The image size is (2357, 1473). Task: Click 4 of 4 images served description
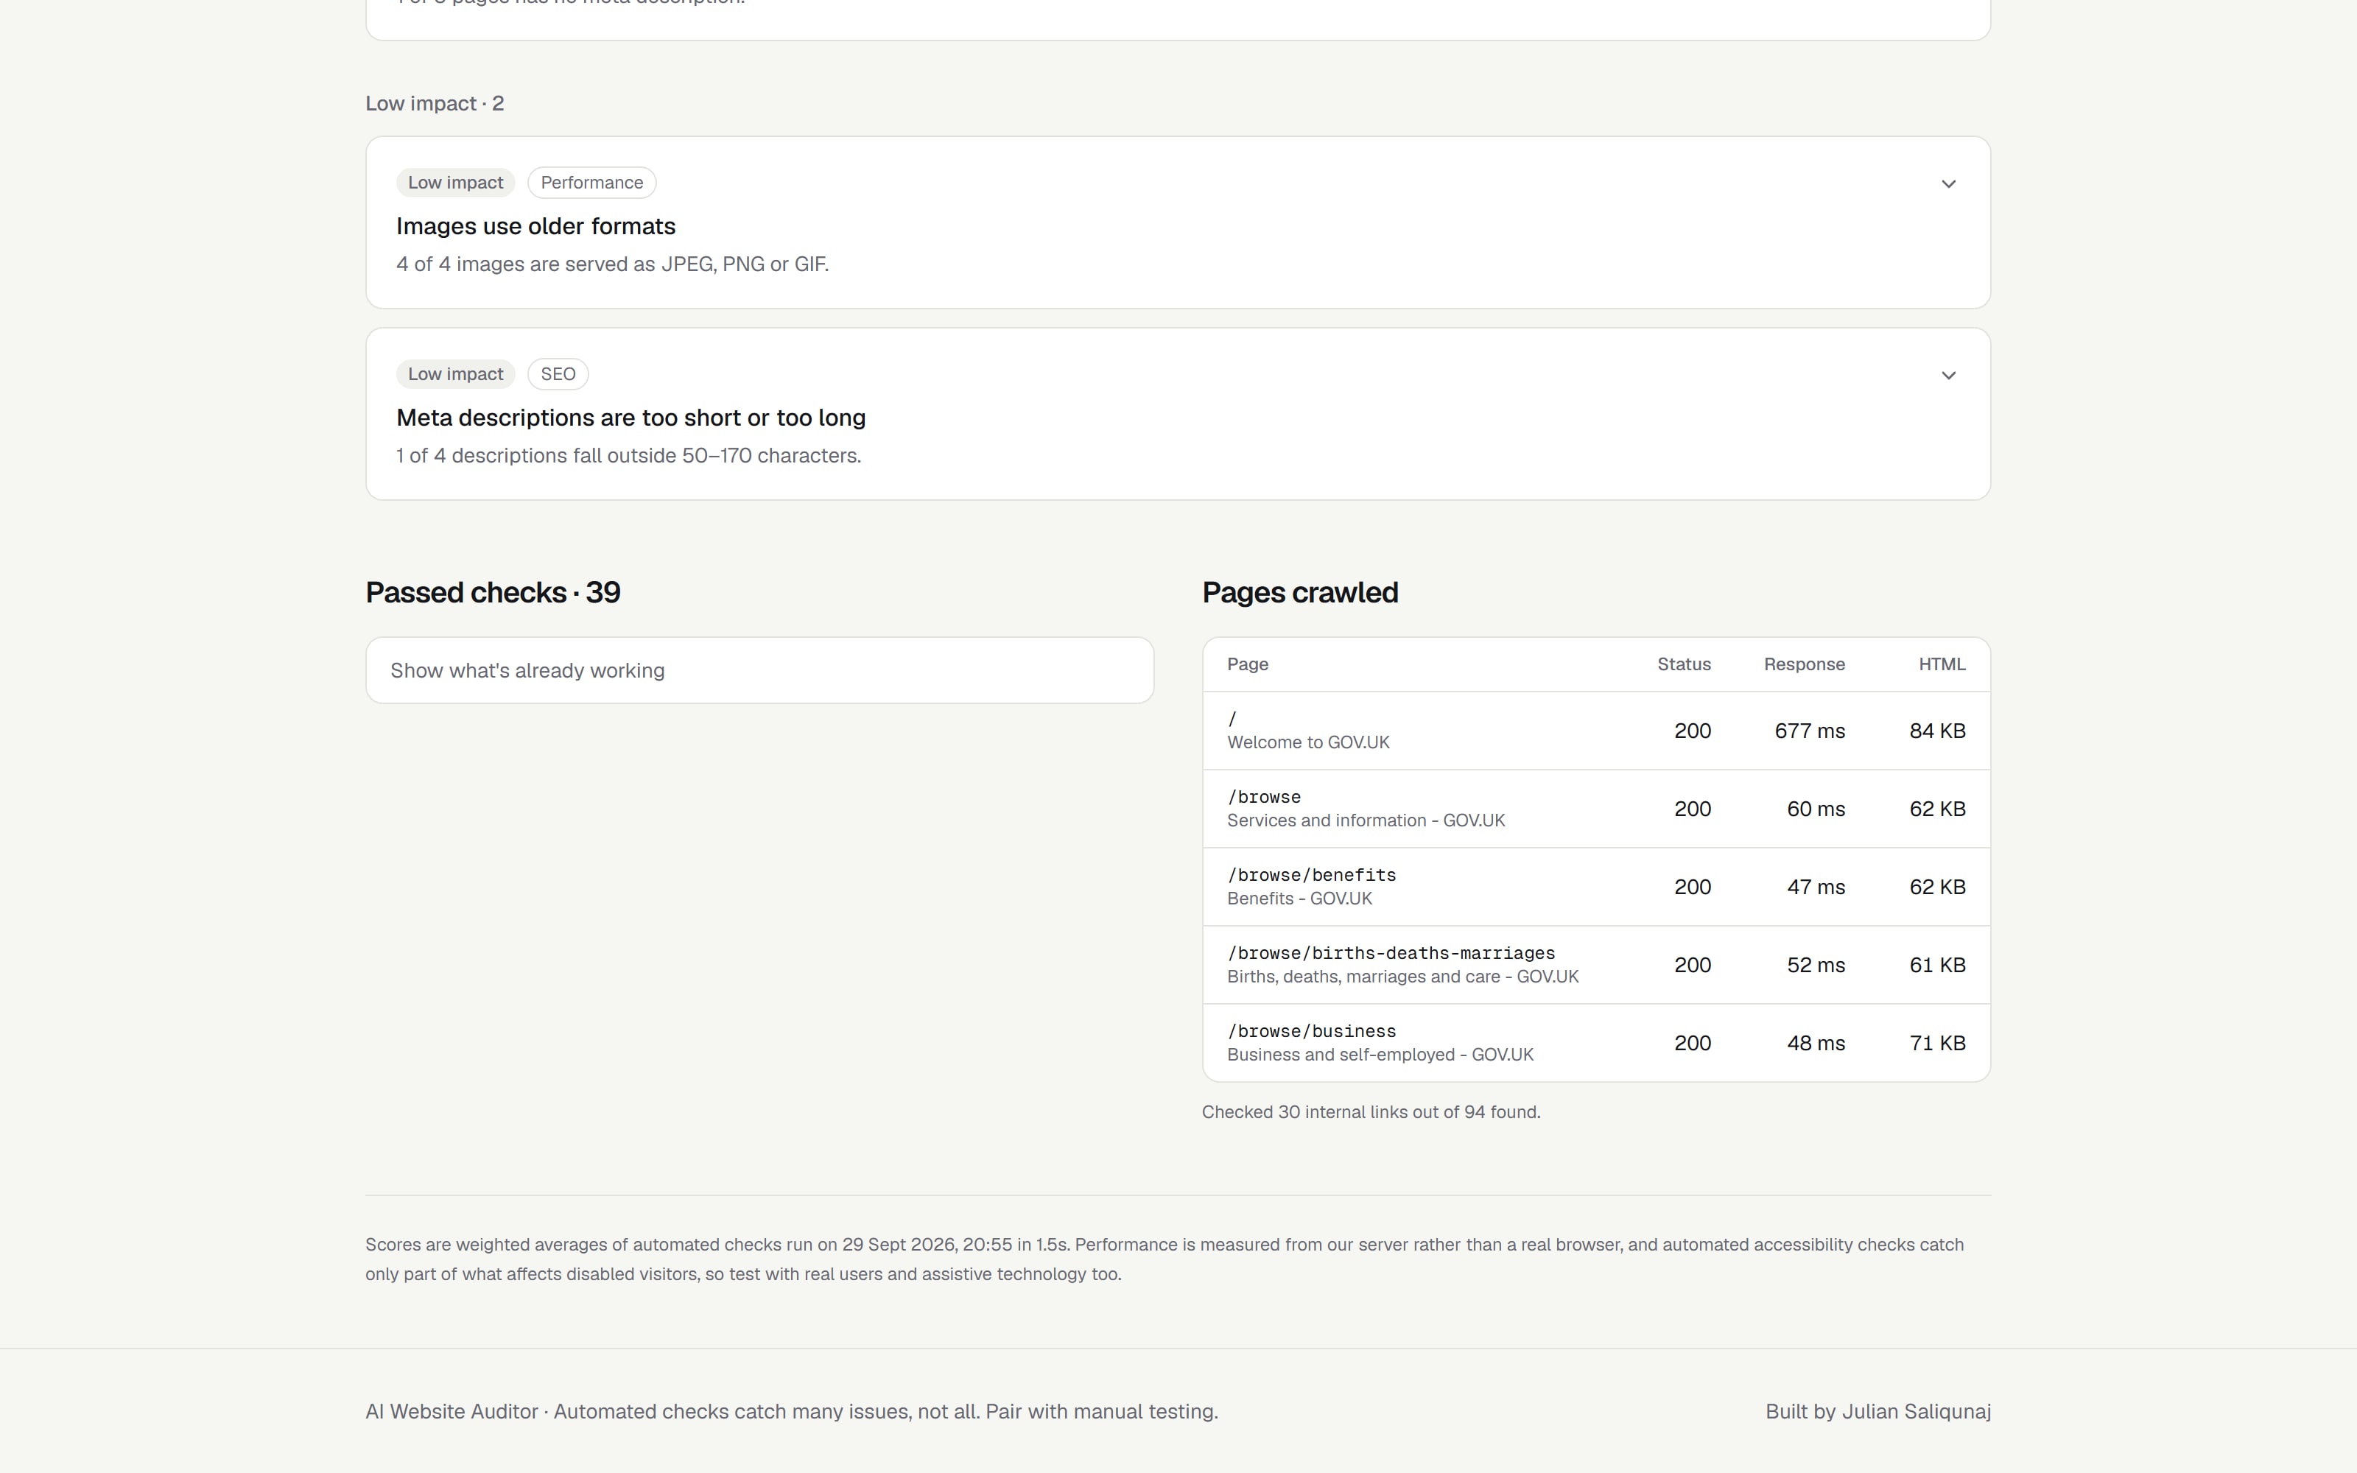(613, 264)
